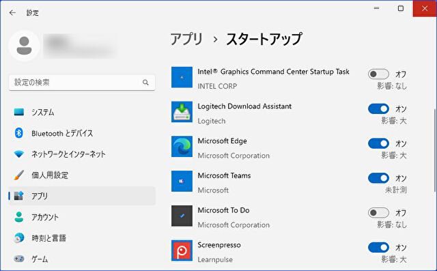Click the Logitech Download Assistant name
The width and height of the screenshot is (437, 271).
[x=244, y=106]
